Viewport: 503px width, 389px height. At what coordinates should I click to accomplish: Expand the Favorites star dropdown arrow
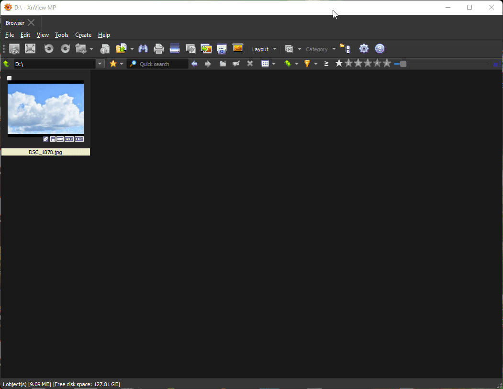click(122, 64)
